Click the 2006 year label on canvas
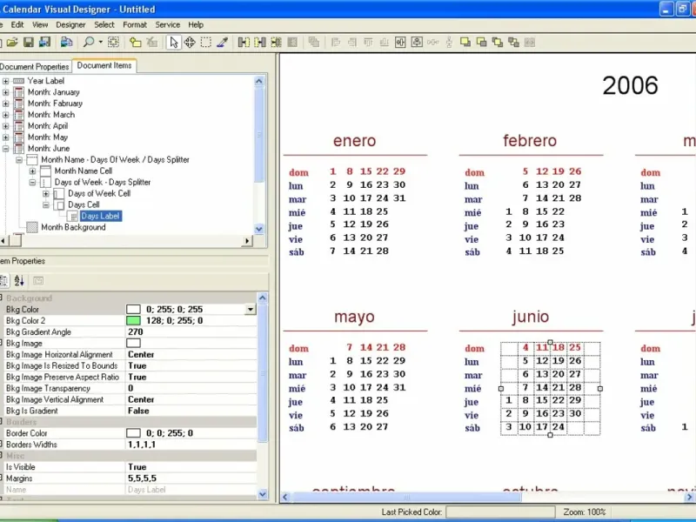 [630, 85]
